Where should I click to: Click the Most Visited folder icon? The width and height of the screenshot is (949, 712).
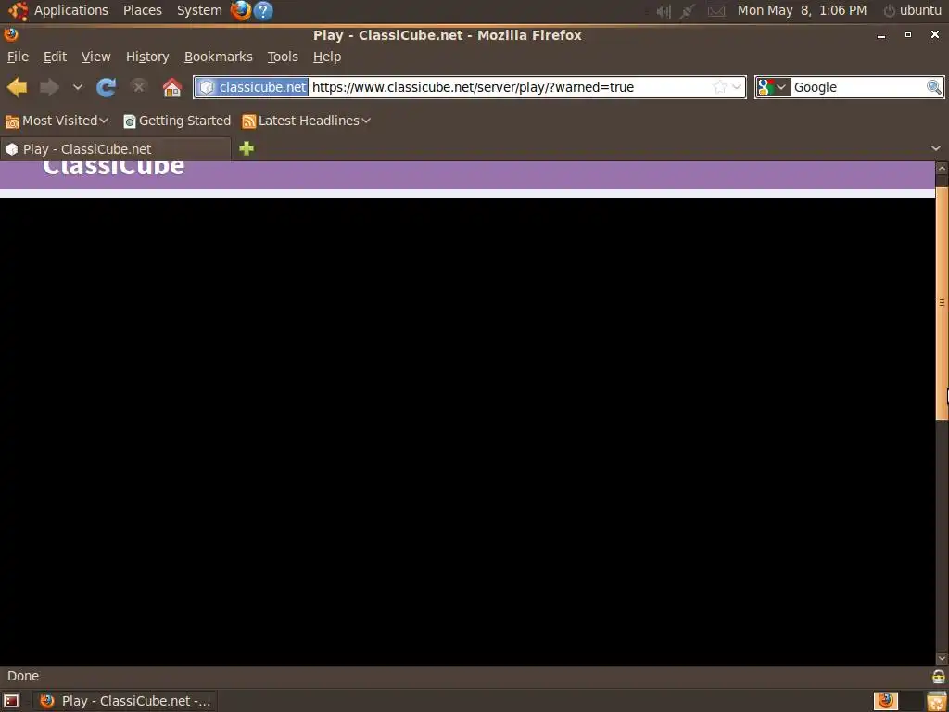(x=12, y=121)
